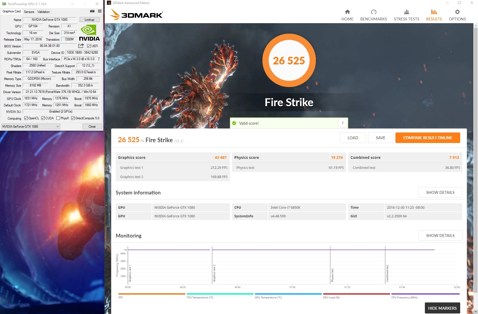Click the large 26 525 score circle
This screenshot has height=314, width=478.
(x=289, y=60)
